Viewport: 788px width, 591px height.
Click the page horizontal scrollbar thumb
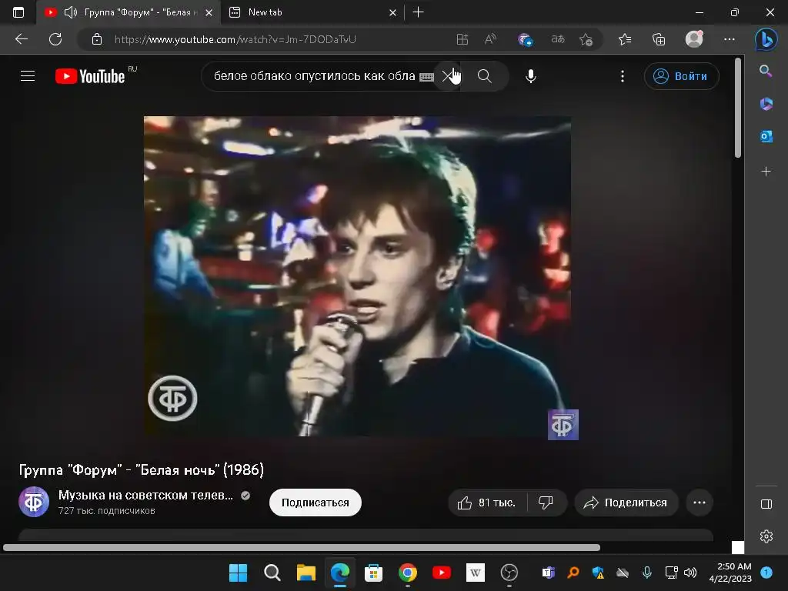point(302,547)
